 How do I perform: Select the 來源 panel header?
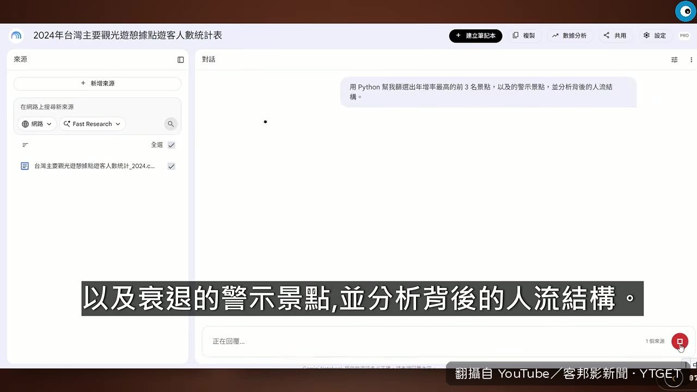coord(21,59)
